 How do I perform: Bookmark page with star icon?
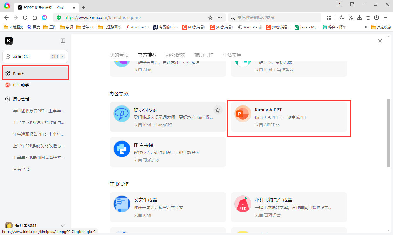[210, 18]
